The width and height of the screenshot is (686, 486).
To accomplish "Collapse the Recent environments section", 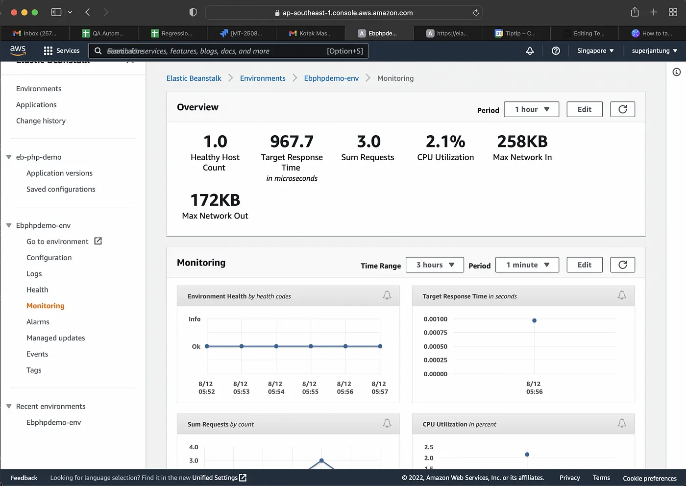I will point(9,406).
